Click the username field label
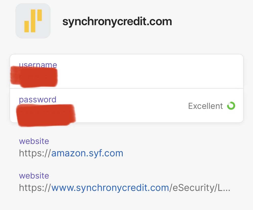This screenshot has height=210, width=253. pos(38,65)
